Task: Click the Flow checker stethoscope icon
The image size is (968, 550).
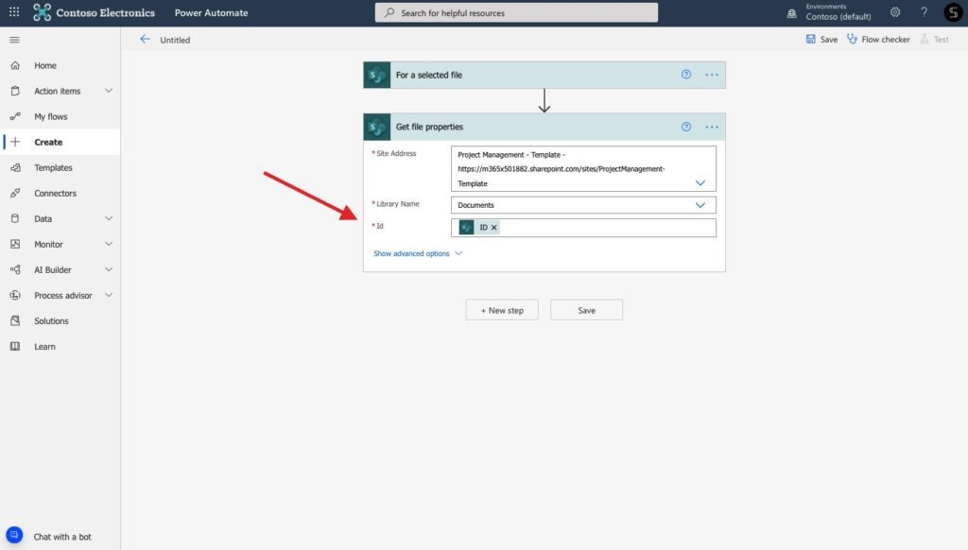Action: (852, 39)
